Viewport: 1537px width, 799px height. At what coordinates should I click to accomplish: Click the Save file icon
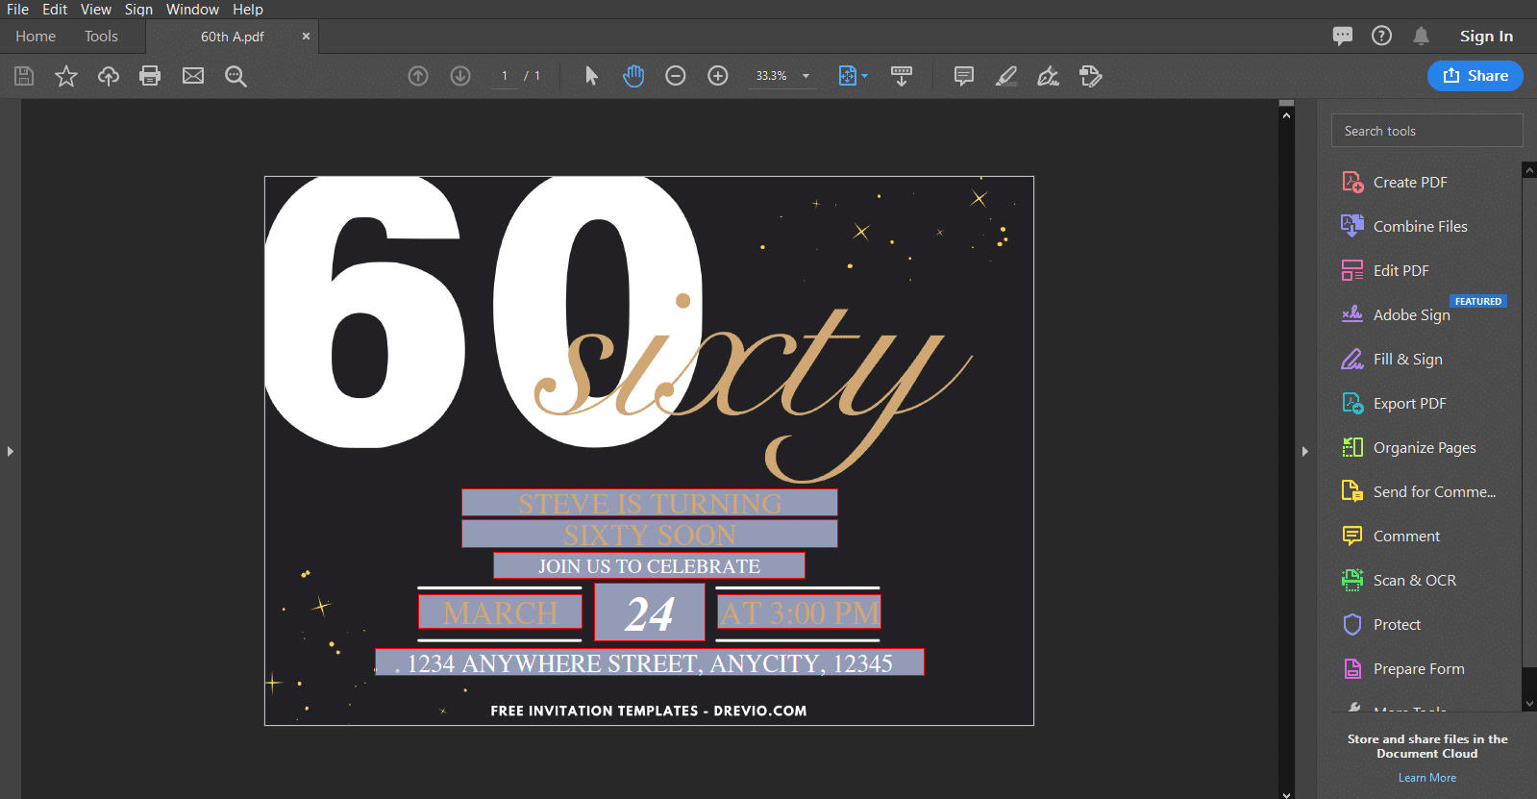coord(24,76)
